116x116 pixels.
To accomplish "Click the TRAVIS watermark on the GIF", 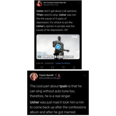I will [75, 37].
